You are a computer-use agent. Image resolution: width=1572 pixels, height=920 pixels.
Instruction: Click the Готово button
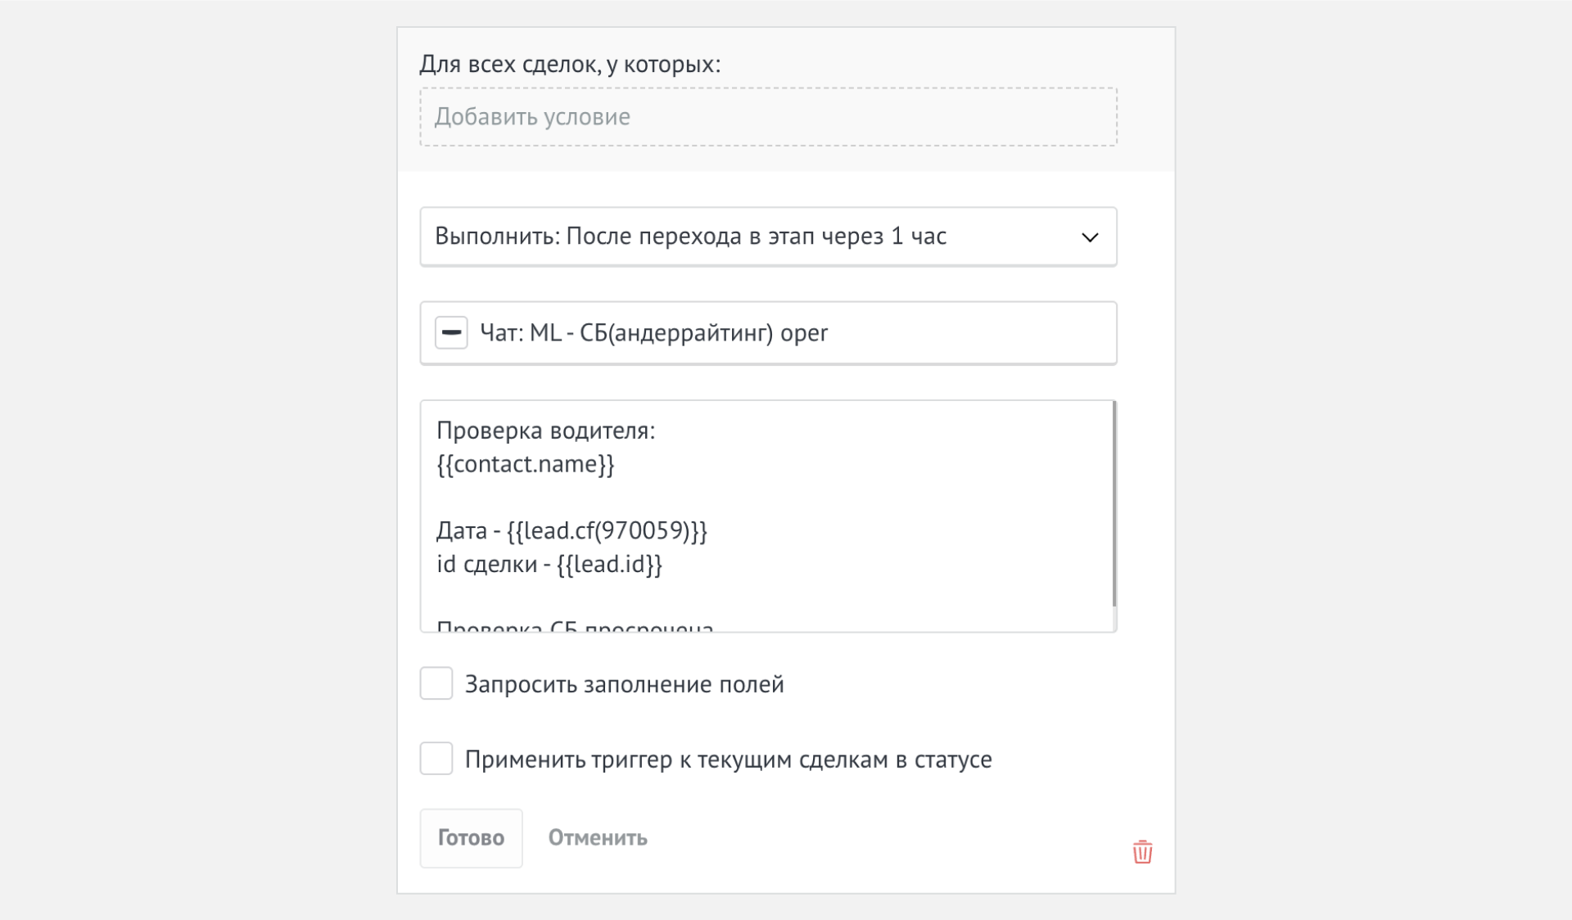[x=471, y=838]
